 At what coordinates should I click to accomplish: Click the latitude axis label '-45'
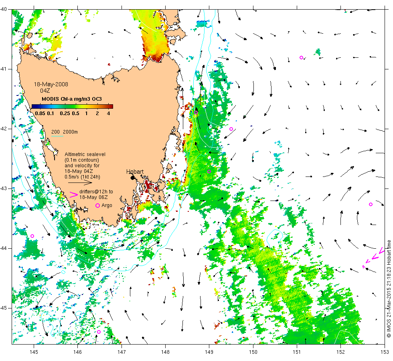4,308
